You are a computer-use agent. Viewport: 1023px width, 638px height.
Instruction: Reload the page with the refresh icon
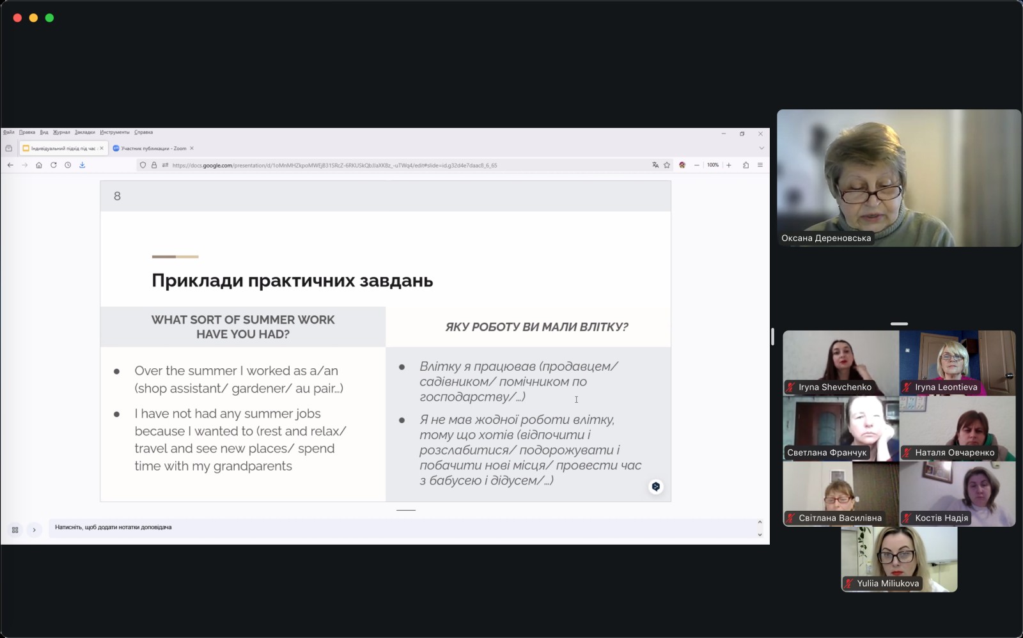tap(54, 165)
